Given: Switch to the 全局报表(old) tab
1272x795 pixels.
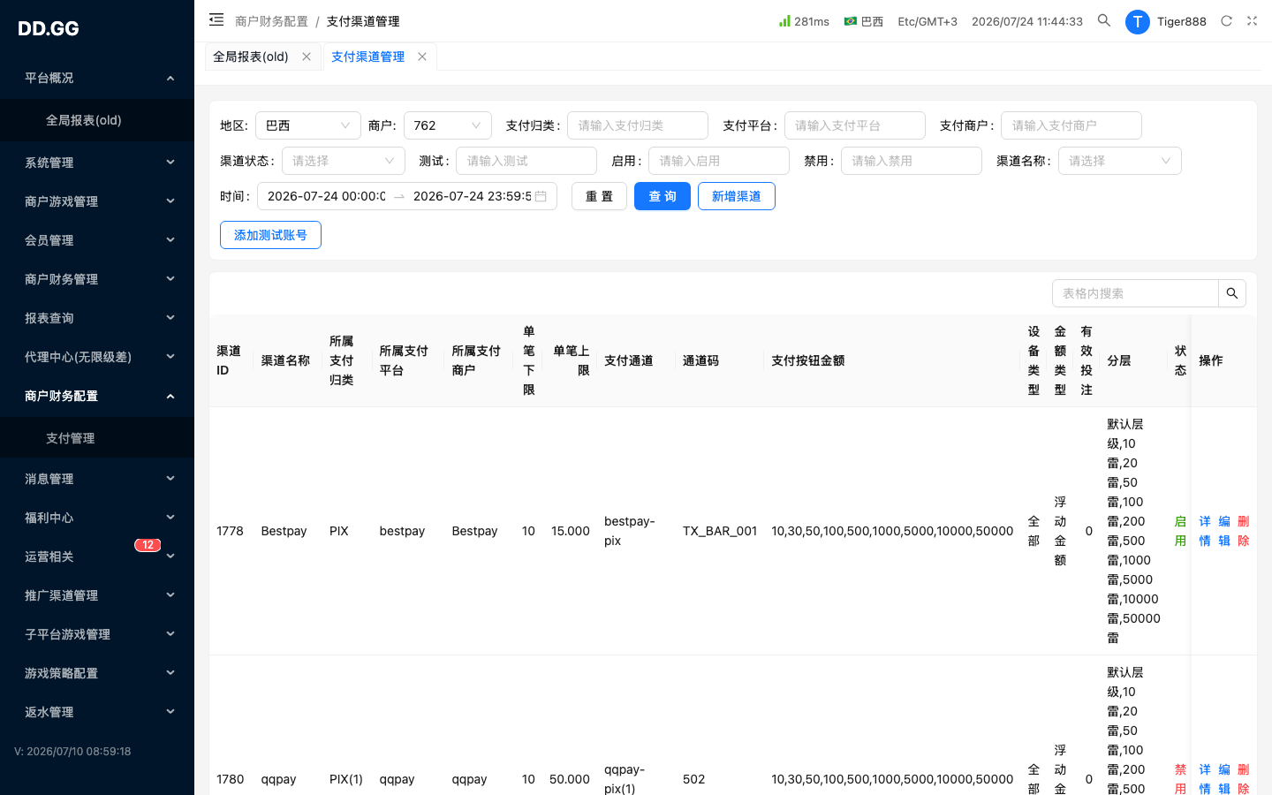Looking at the screenshot, I should (x=251, y=57).
